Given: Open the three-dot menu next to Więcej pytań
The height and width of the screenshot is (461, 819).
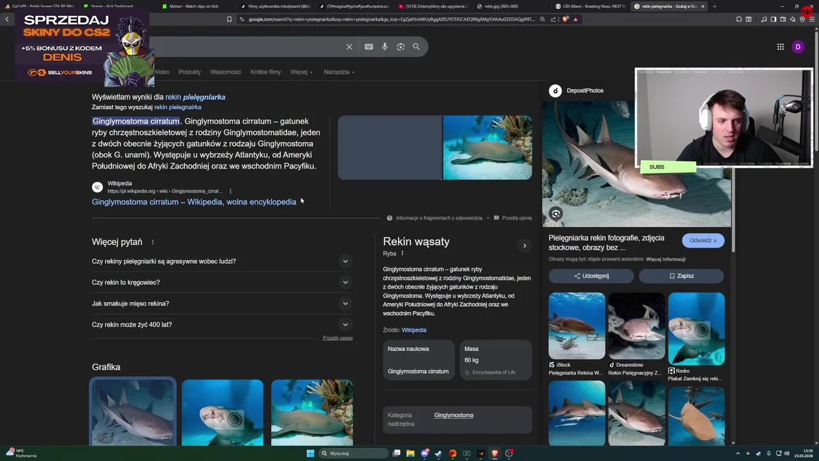Looking at the screenshot, I should (152, 242).
